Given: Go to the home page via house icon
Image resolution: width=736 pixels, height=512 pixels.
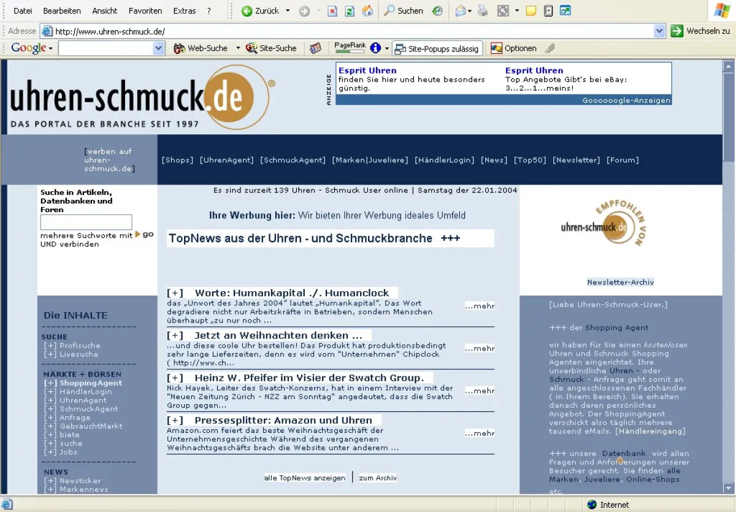Looking at the screenshot, I should tap(367, 11).
